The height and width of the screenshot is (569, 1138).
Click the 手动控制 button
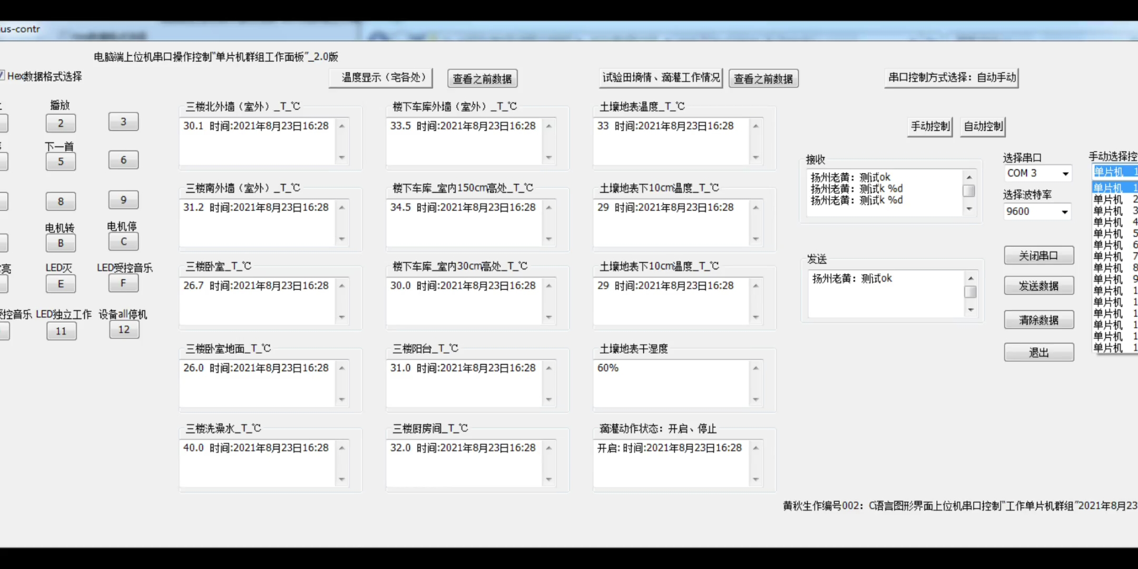[930, 126]
